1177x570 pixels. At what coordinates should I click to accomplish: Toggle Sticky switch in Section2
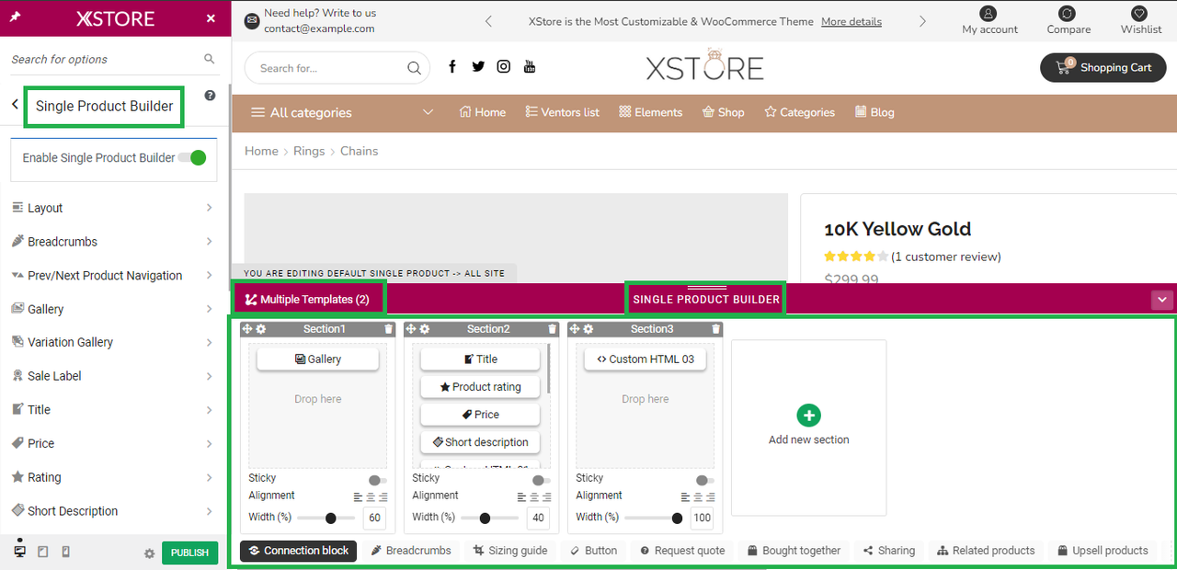tap(541, 480)
